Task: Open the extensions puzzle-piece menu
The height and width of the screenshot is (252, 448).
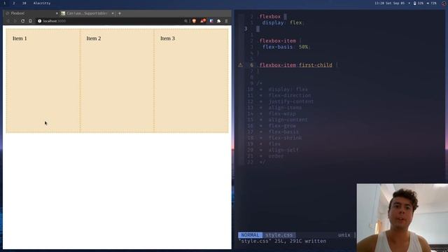Action: point(219,21)
